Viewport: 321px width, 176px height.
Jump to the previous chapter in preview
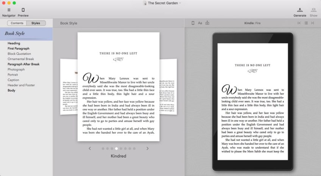pyautogui.click(x=299, y=23)
